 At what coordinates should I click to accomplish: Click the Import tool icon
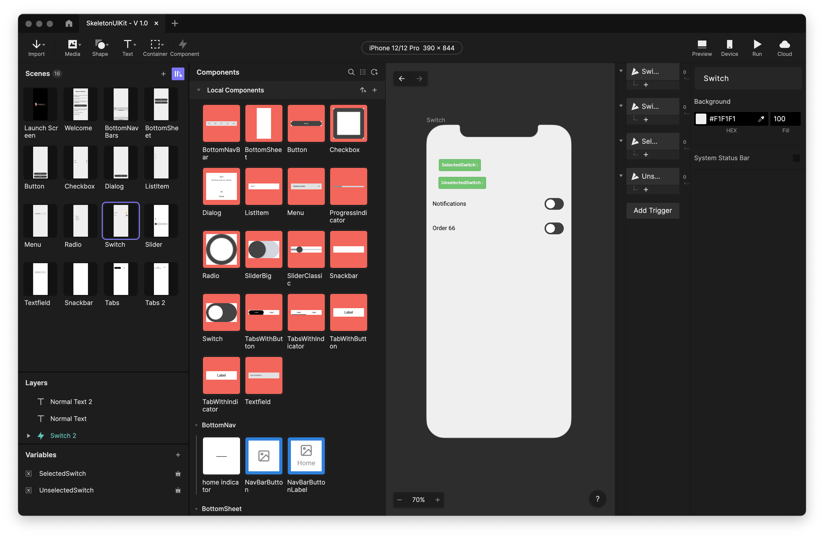click(x=36, y=44)
